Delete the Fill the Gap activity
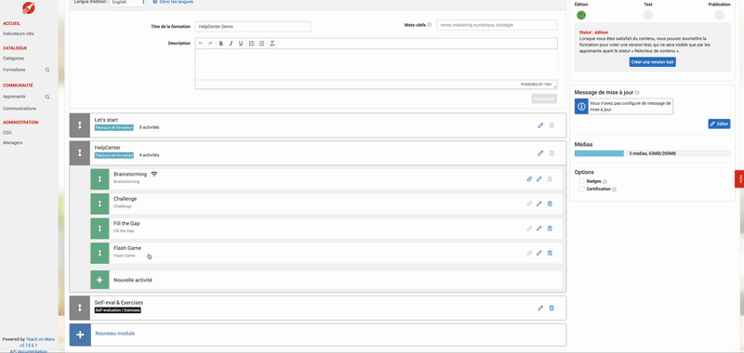This screenshot has height=353, width=744. (x=550, y=229)
